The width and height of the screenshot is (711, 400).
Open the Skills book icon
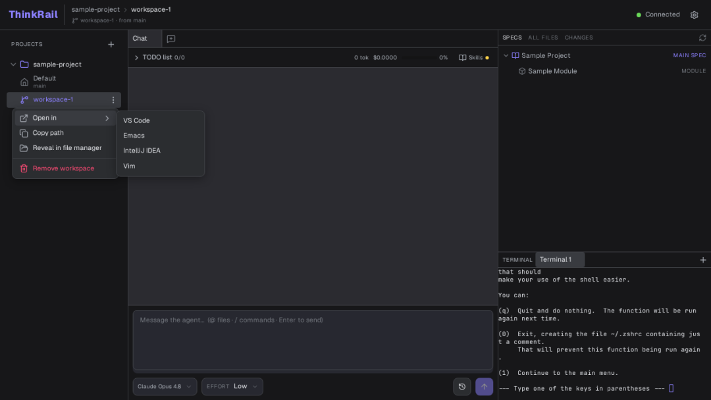463,57
